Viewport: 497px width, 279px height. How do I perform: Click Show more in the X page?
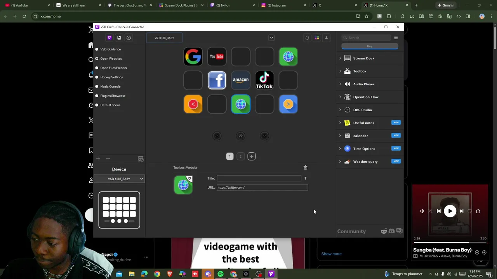point(331,254)
